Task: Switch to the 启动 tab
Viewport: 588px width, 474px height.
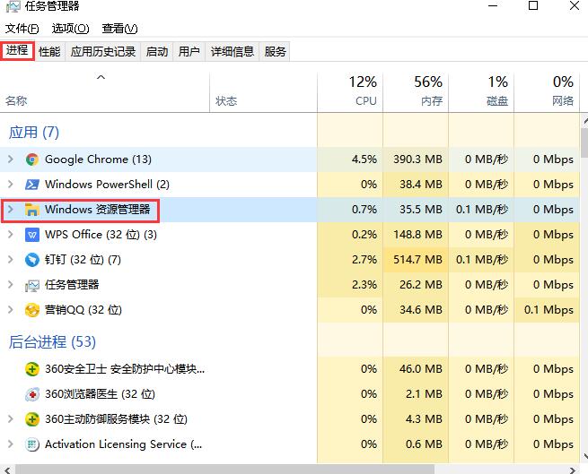Action: tap(157, 51)
